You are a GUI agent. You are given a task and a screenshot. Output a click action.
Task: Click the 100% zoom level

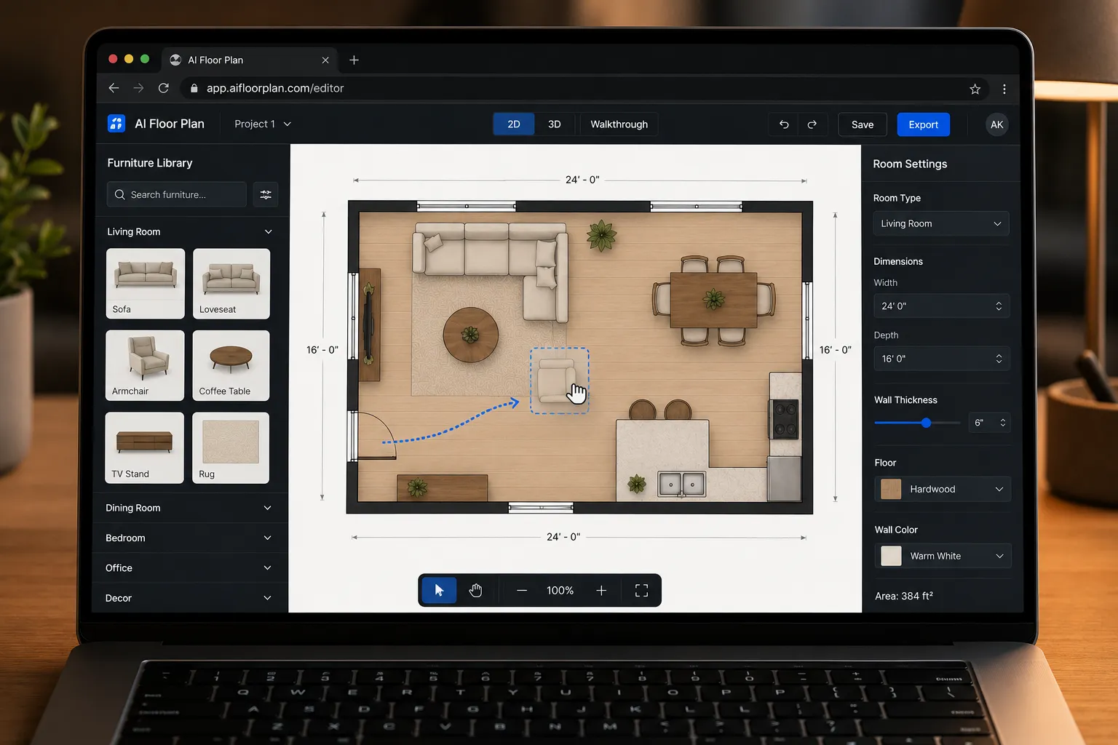(560, 591)
